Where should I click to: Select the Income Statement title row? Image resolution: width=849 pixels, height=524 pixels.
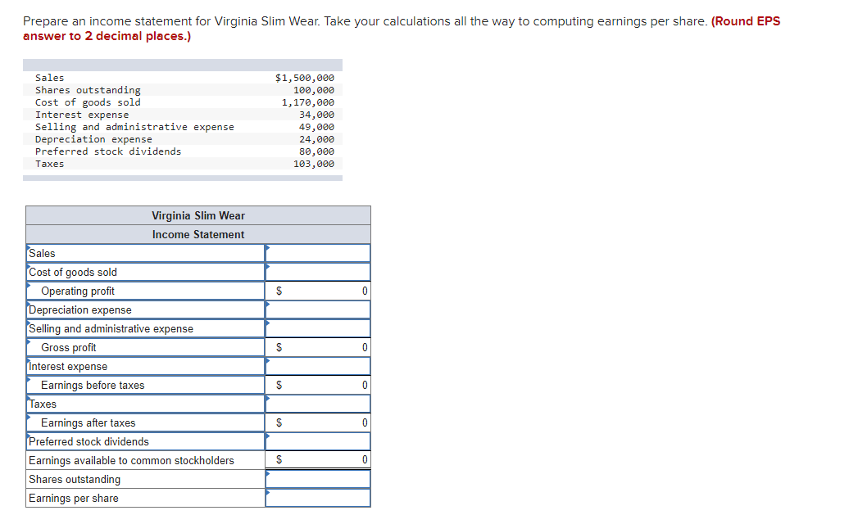(x=198, y=234)
